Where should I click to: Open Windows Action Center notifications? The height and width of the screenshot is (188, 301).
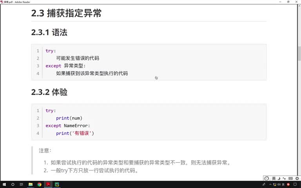pyautogui.click(x=295, y=184)
